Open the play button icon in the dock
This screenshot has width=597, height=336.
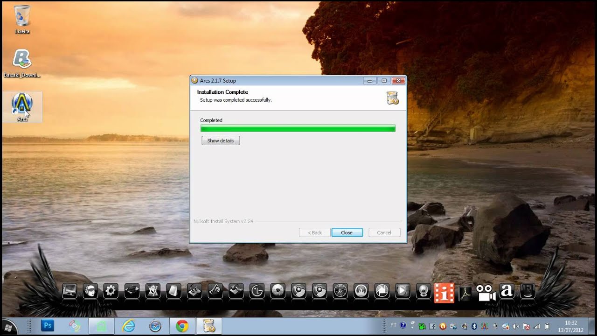403,291
